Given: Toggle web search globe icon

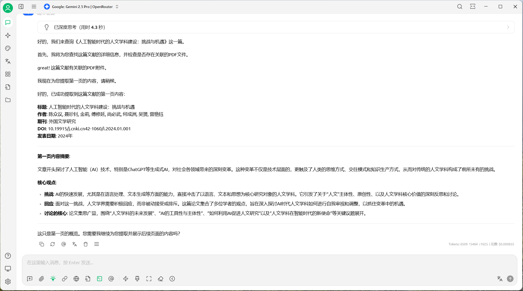Looking at the screenshot, I should tap(76, 279).
